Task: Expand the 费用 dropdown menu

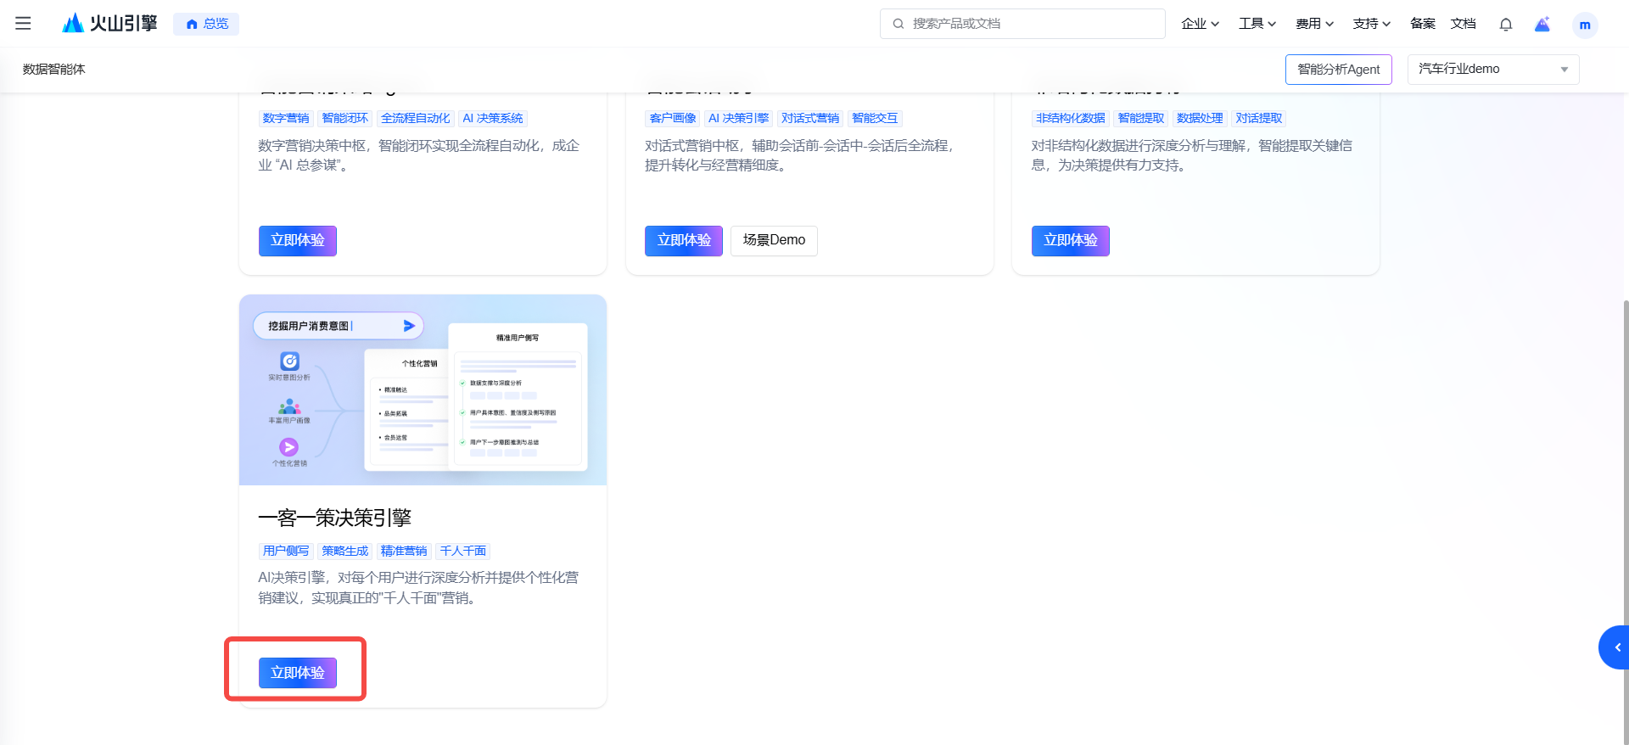Action: pos(1314,24)
